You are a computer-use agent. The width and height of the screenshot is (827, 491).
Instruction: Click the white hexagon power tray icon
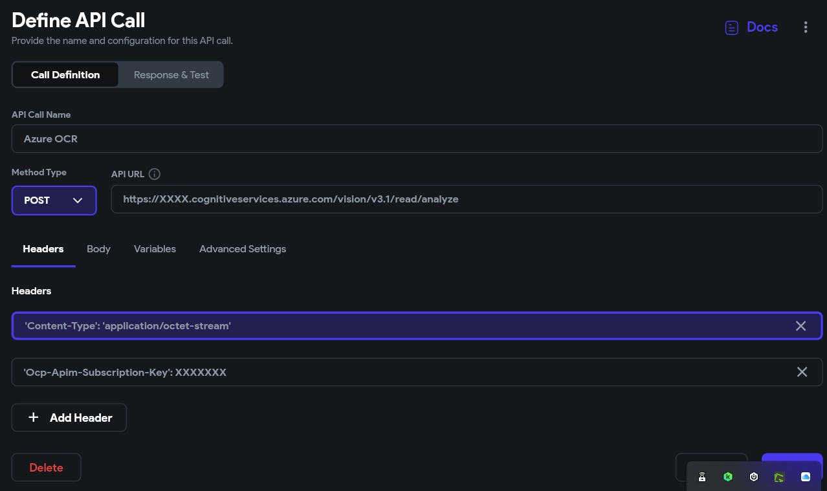point(754,477)
